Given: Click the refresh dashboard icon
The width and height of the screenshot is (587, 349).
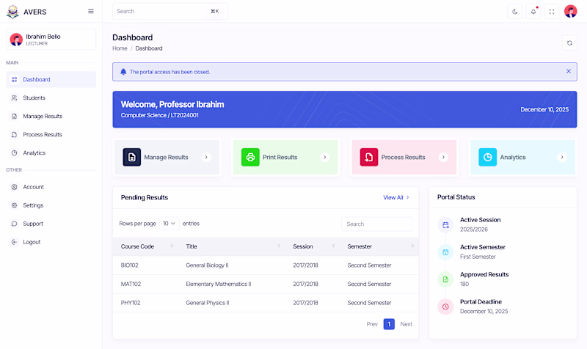Looking at the screenshot, I should [x=569, y=43].
